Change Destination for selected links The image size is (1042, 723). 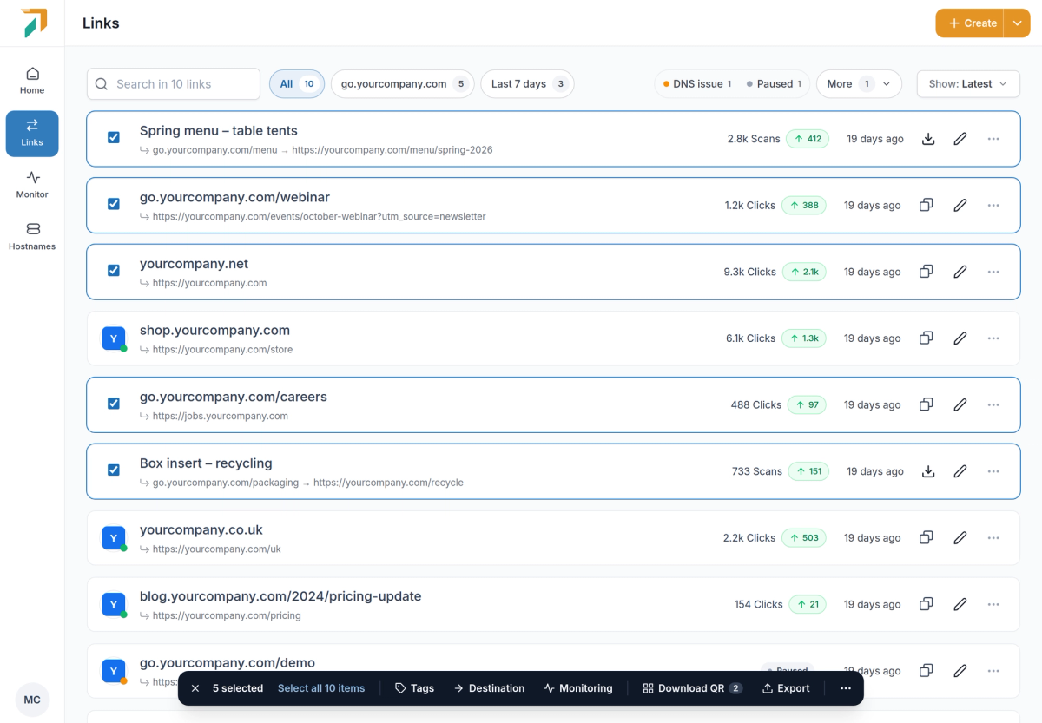pyautogui.click(x=489, y=688)
